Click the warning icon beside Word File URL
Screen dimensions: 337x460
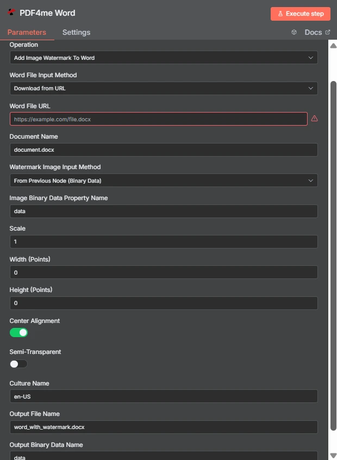coord(314,119)
